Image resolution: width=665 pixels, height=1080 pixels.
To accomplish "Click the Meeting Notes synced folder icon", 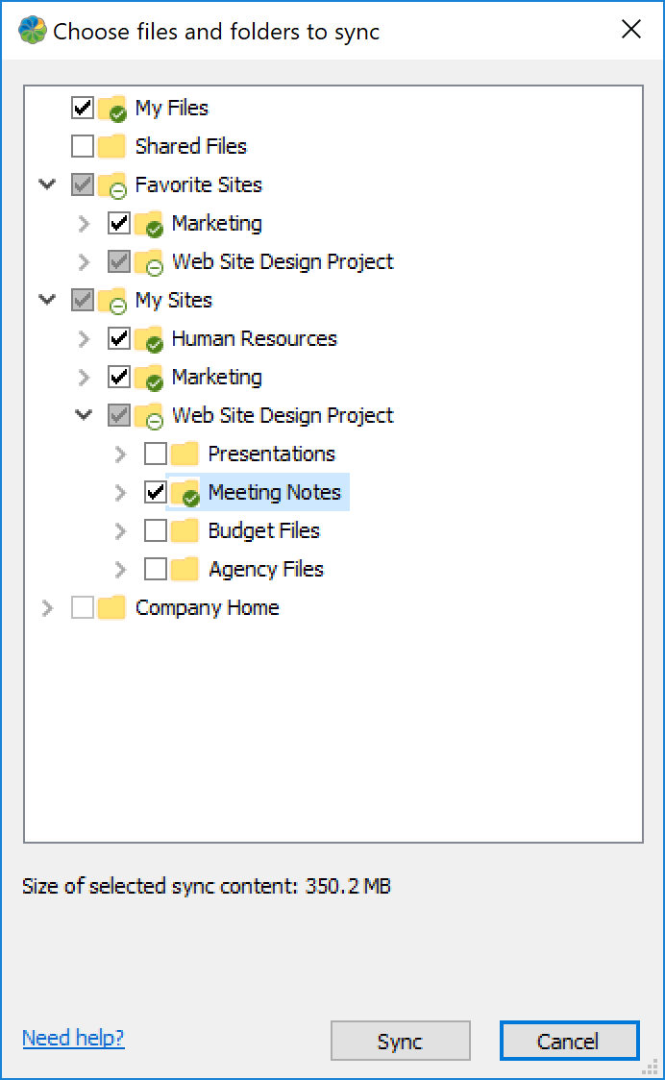I will (185, 493).
